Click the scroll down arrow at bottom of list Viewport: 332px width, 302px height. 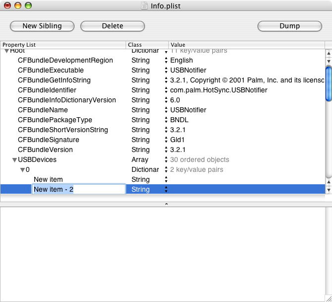(329, 190)
